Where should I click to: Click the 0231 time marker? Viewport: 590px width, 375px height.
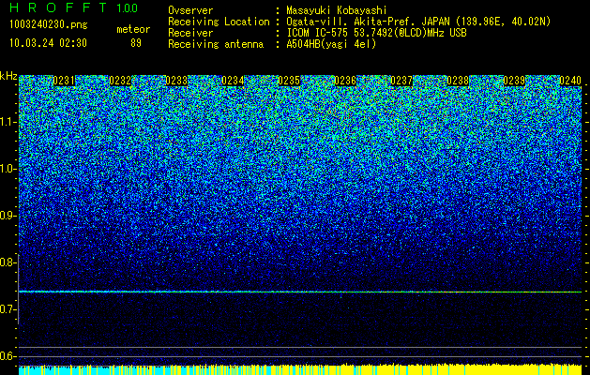pyautogui.click(x=64, y=81)
